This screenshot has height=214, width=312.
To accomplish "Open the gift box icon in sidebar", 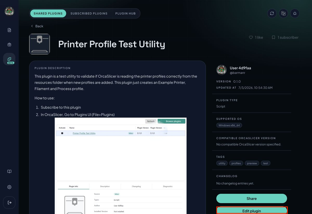I will tap(9, 45).
